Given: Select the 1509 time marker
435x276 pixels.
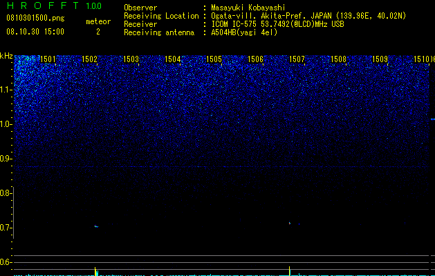Looking at the screenshot, I should (x=380, y=59).
